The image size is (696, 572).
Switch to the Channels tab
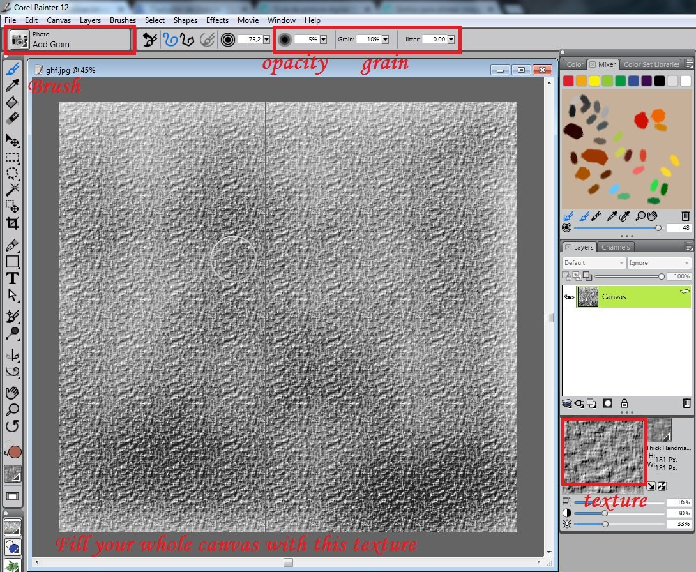tap(615, 247)
